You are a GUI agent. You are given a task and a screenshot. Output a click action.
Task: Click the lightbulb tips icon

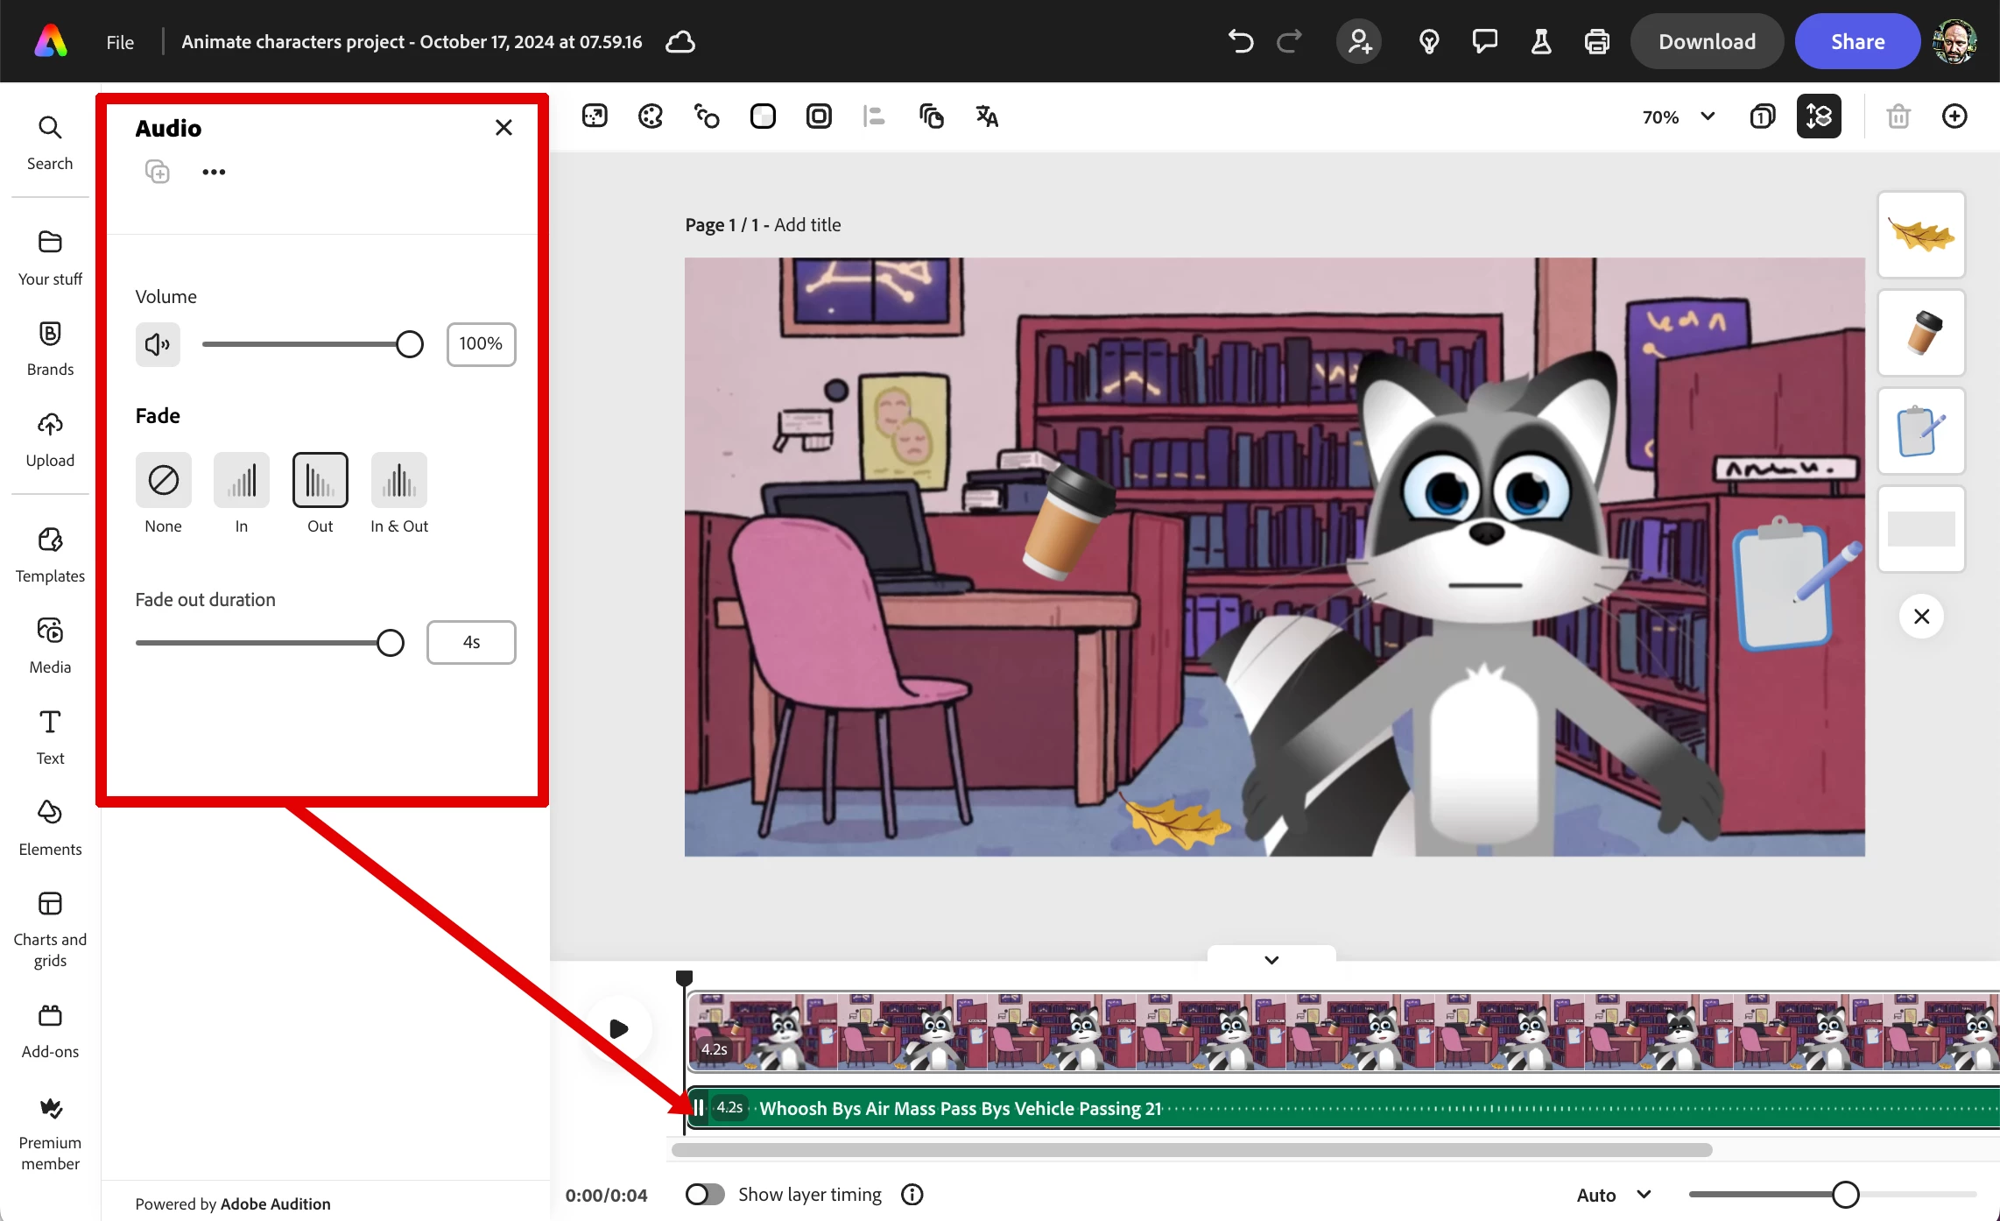(1428, 41)
